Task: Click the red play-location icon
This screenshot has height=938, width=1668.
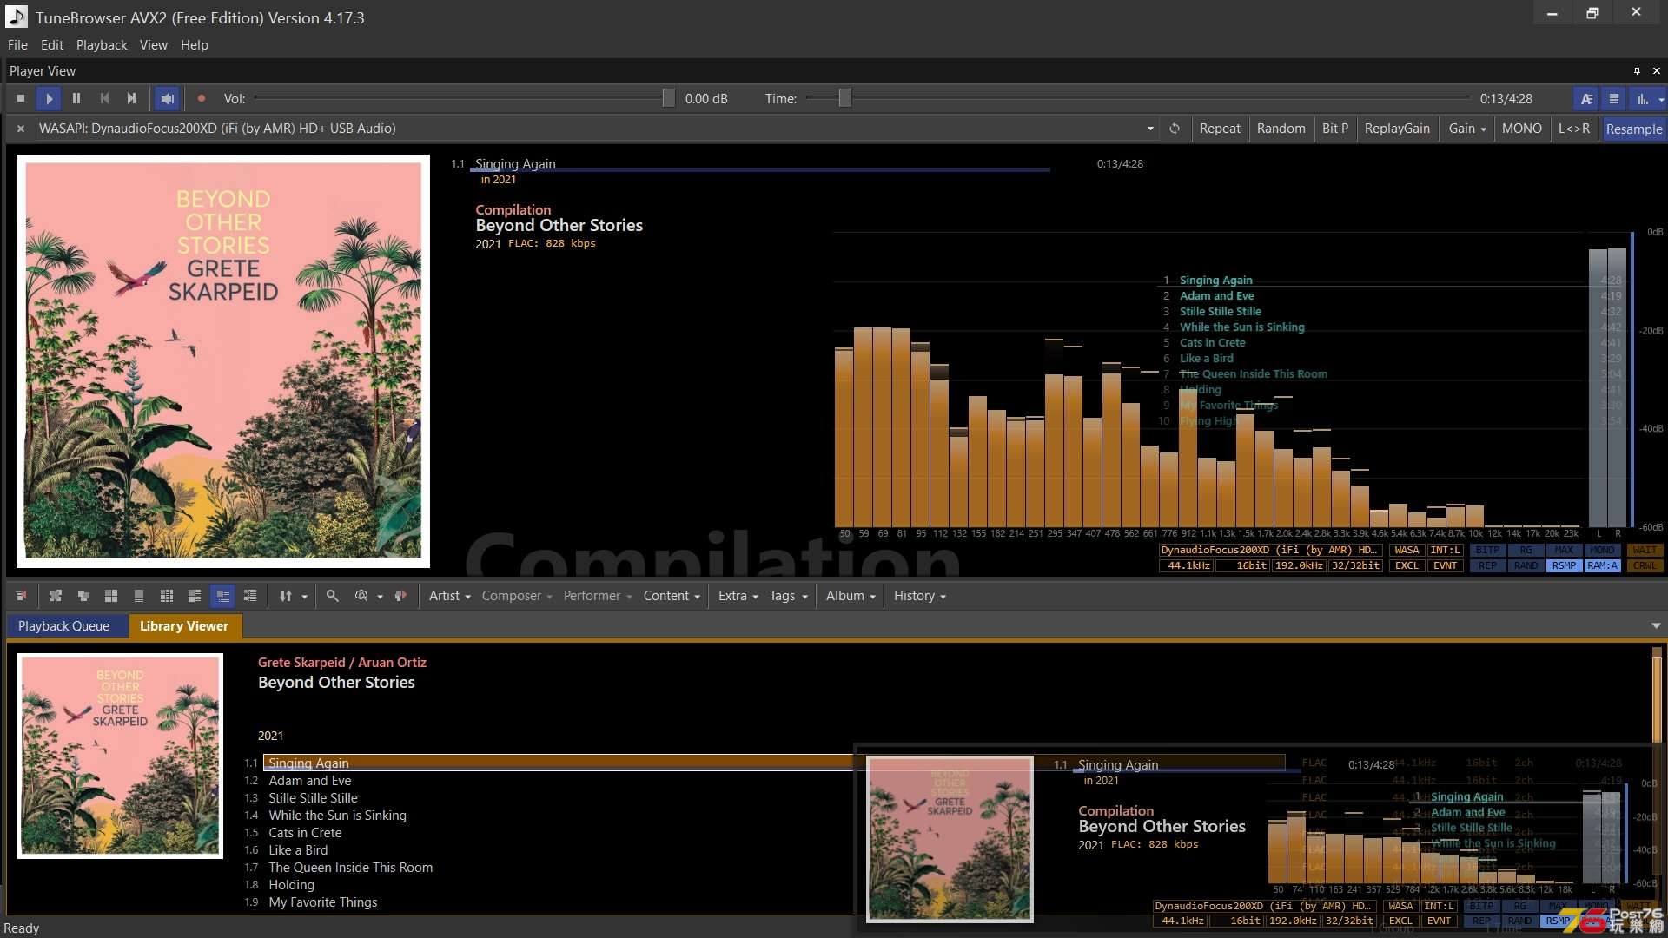Action: tap(400, 596)
